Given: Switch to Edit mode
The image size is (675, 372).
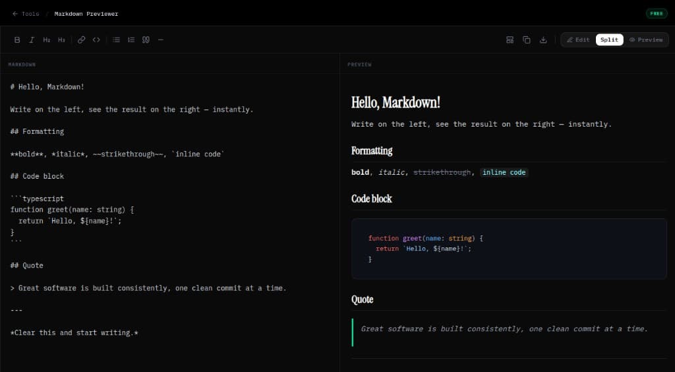Looking at the screenshot, I should click(x=578, y=40).
